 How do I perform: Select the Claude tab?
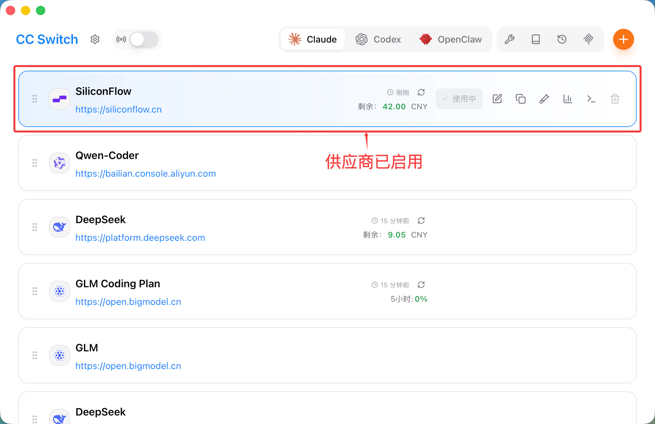pos(313,39)
